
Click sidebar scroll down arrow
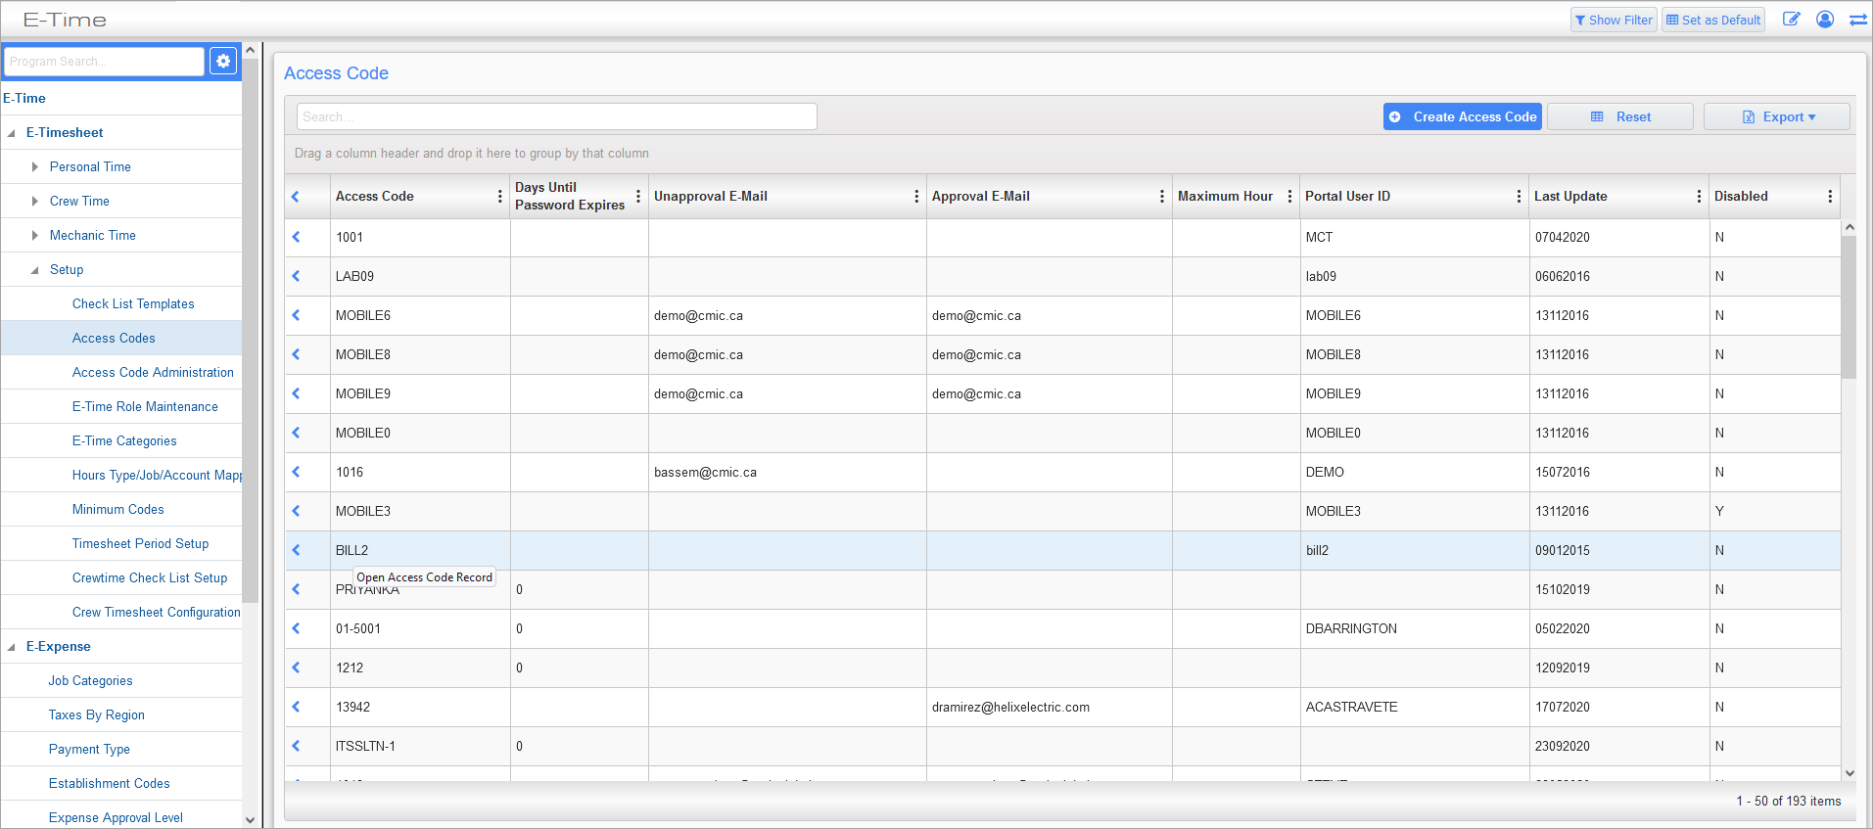[x=250, y=820]
